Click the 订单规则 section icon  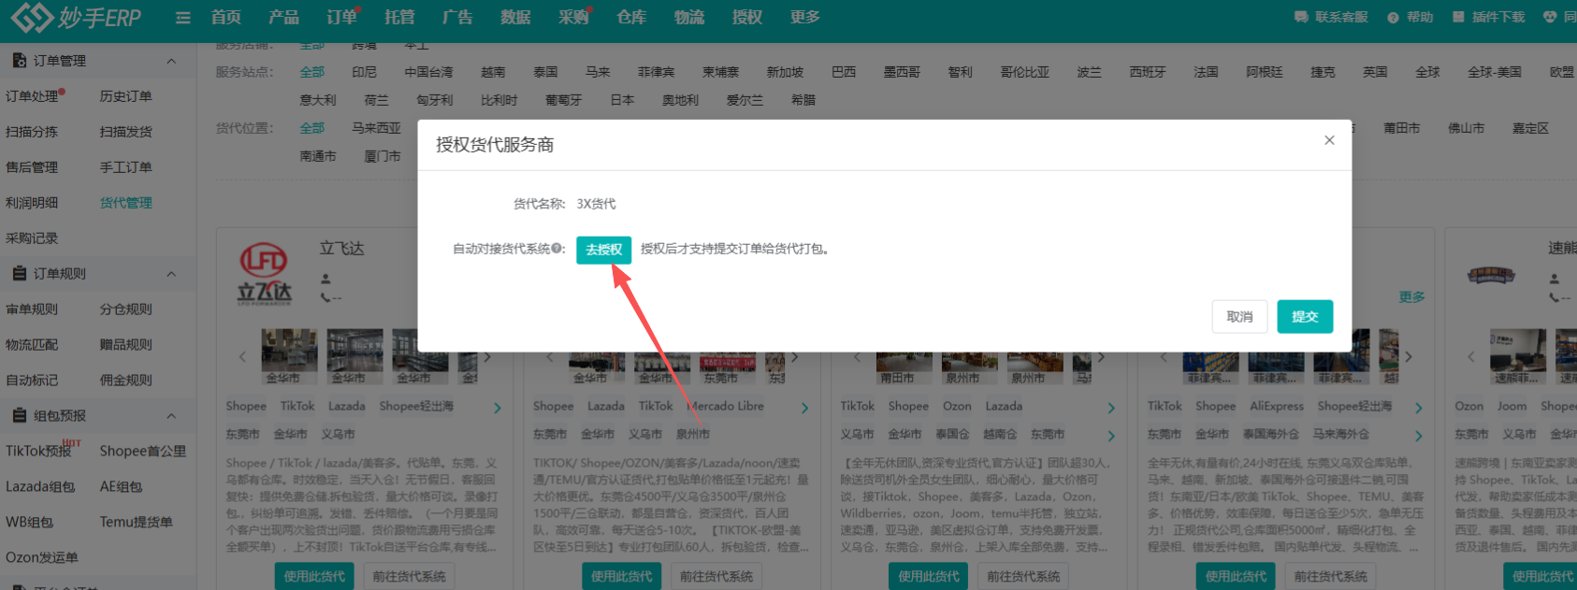[x=19, y=274]
